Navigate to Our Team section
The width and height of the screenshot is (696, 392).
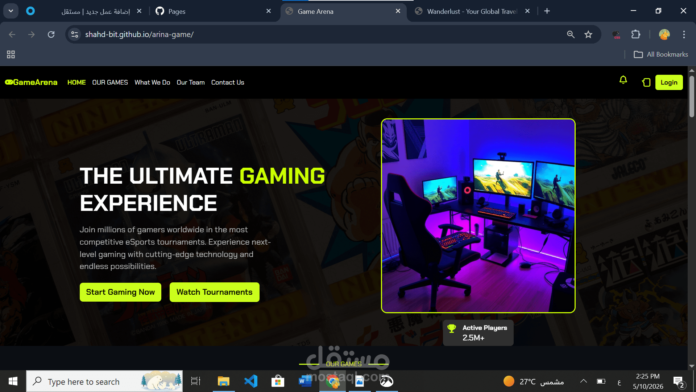click(x=191, y=82)
